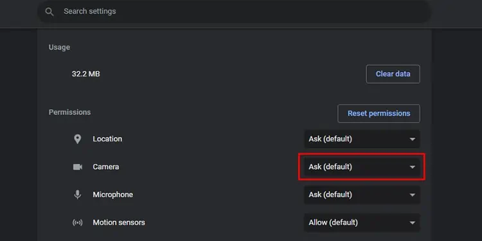Image resolution: width=482 pixels, height=241 pixels.
Task: Click the arrow on Location dropdown
Action: point(412,139)
